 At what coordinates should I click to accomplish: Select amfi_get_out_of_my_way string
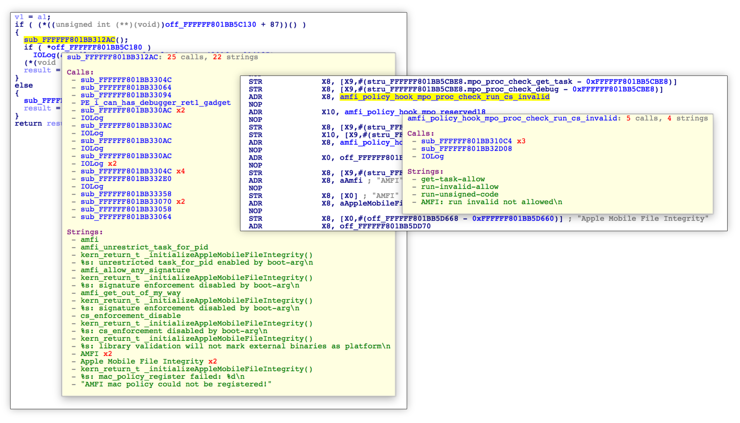pos(130,293)
